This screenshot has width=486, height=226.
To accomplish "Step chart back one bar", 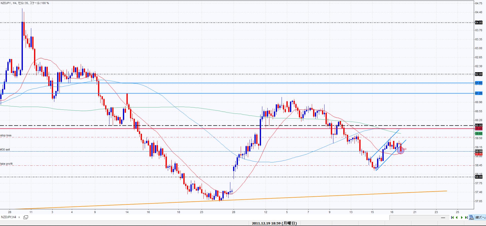I will (x=457, y=217).
